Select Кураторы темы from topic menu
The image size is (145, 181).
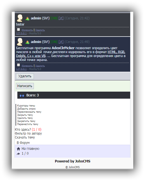click(x=26, y=106)
